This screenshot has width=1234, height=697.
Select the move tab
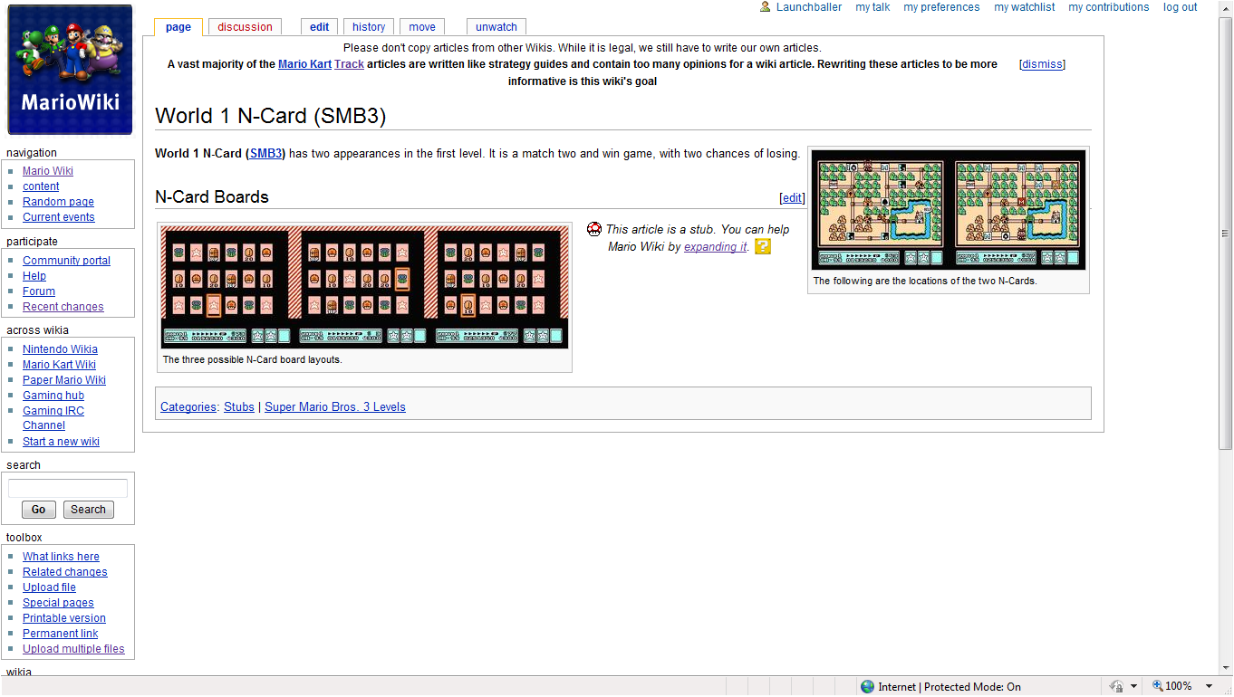[x=422, y=27]
